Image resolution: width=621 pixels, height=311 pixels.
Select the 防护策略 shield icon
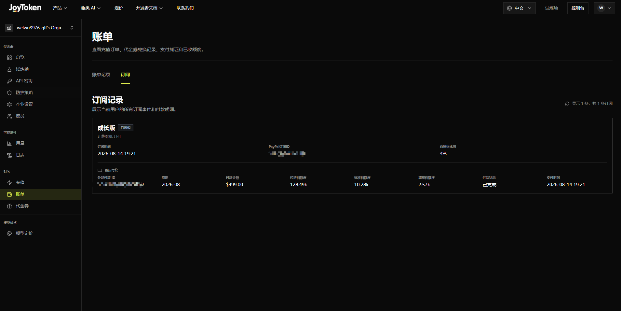(x=9, y=93)
